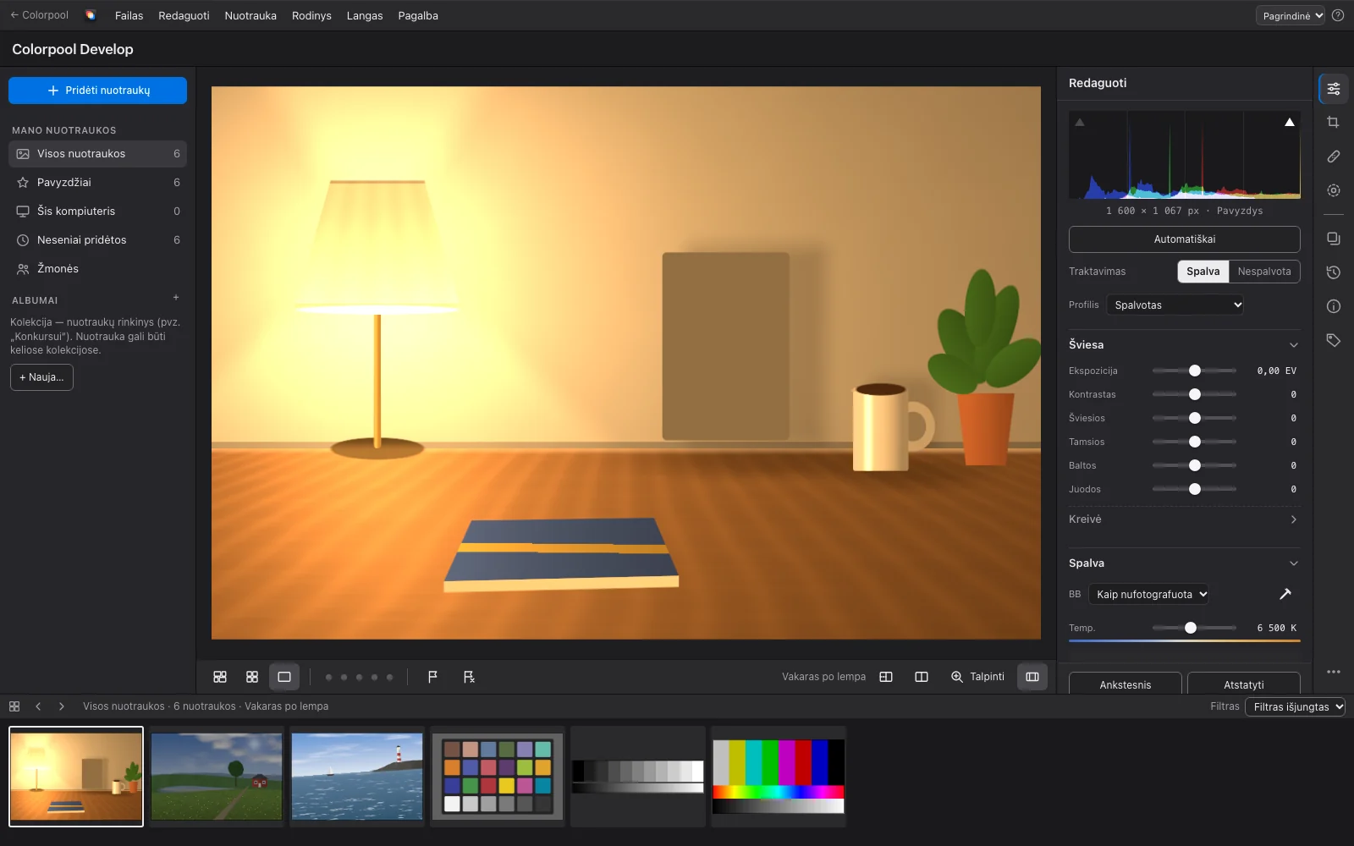Open the Filtras išjungtas dropdown
The width and height of the screenshot is (1354, 846).
[x=1295, y=706]
